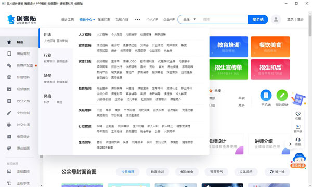
Task: Click 个人简历 link under 人才招聘
Action: pos(116,35)
